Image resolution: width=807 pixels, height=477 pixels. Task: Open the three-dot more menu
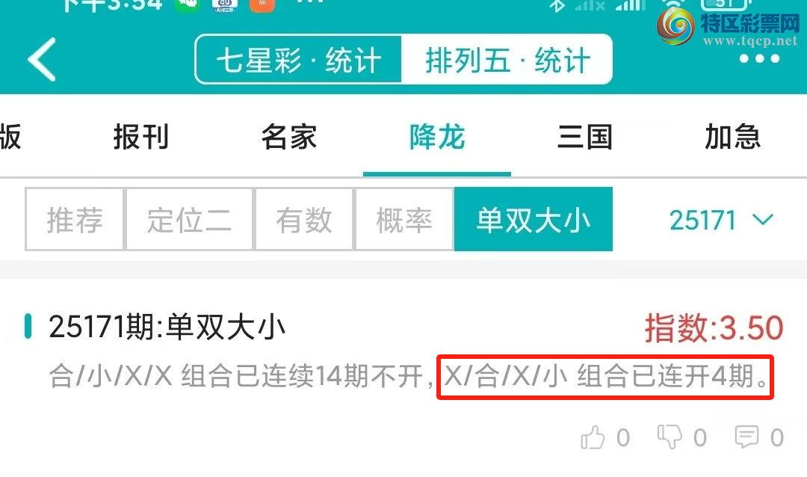coord(759,59)
